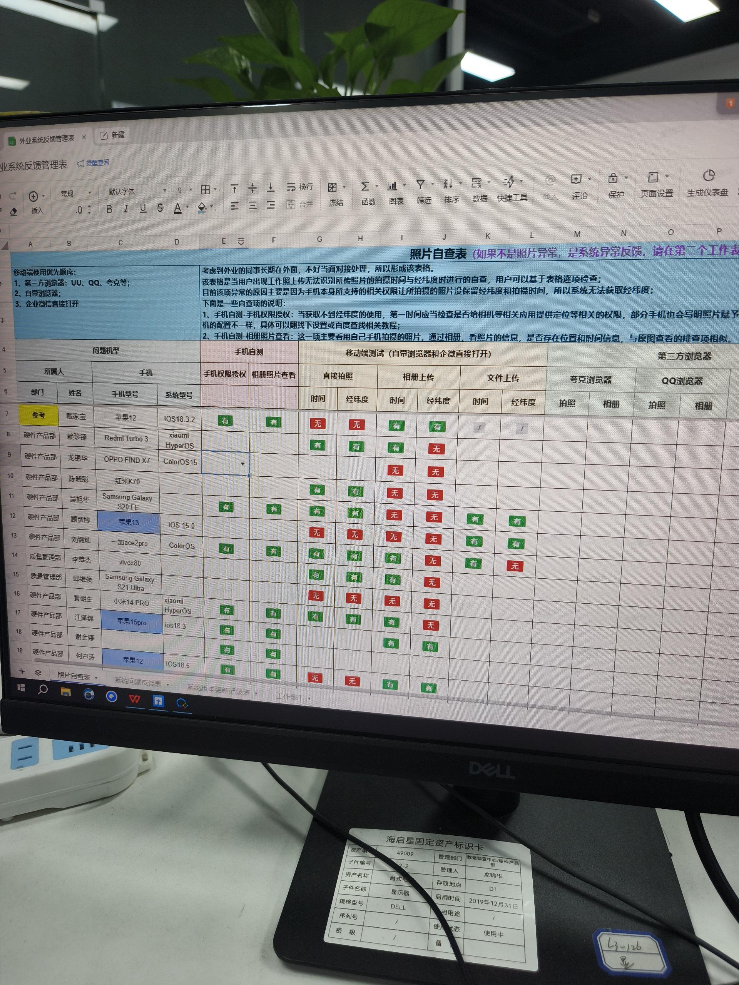Apply strikethrough to the cell text

160,208
